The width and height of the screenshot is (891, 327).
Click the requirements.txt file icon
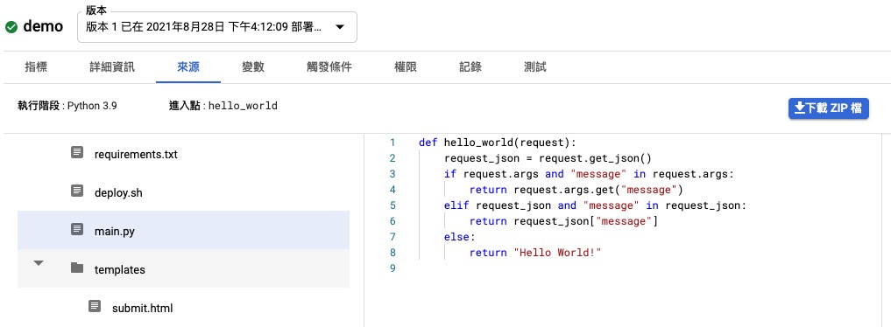click(77, 152)
